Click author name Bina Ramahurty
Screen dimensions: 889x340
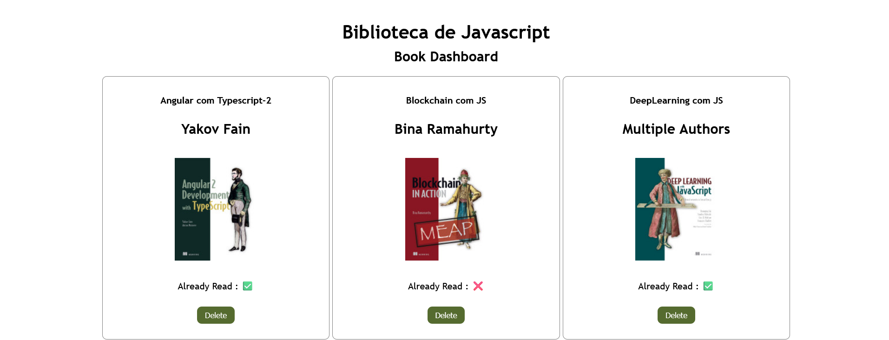[446, 129]
